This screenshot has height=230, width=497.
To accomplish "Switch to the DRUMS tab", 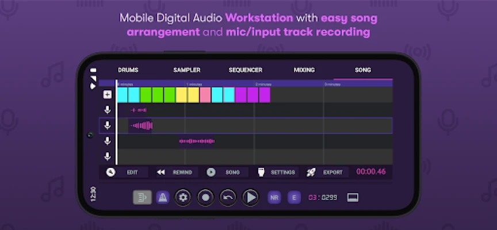I will tap(128, 70).
